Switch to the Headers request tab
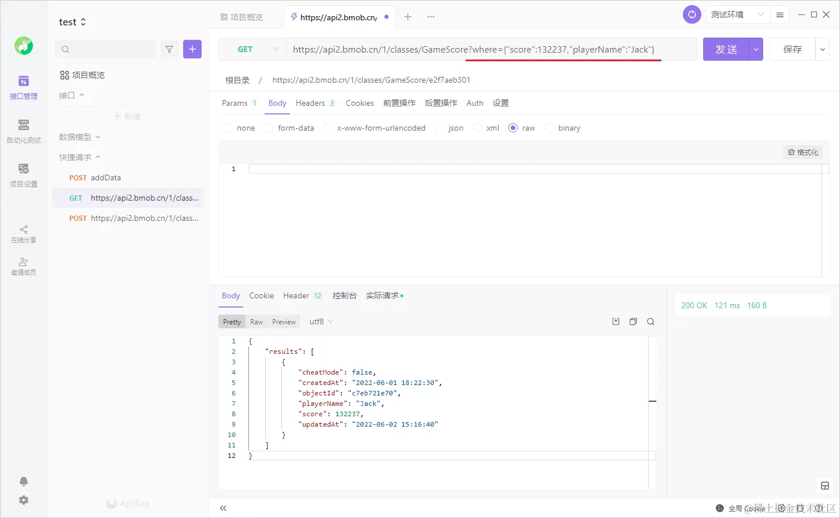Image resolution: width=840 pixels, height=518 pixels. click(315, 103)
